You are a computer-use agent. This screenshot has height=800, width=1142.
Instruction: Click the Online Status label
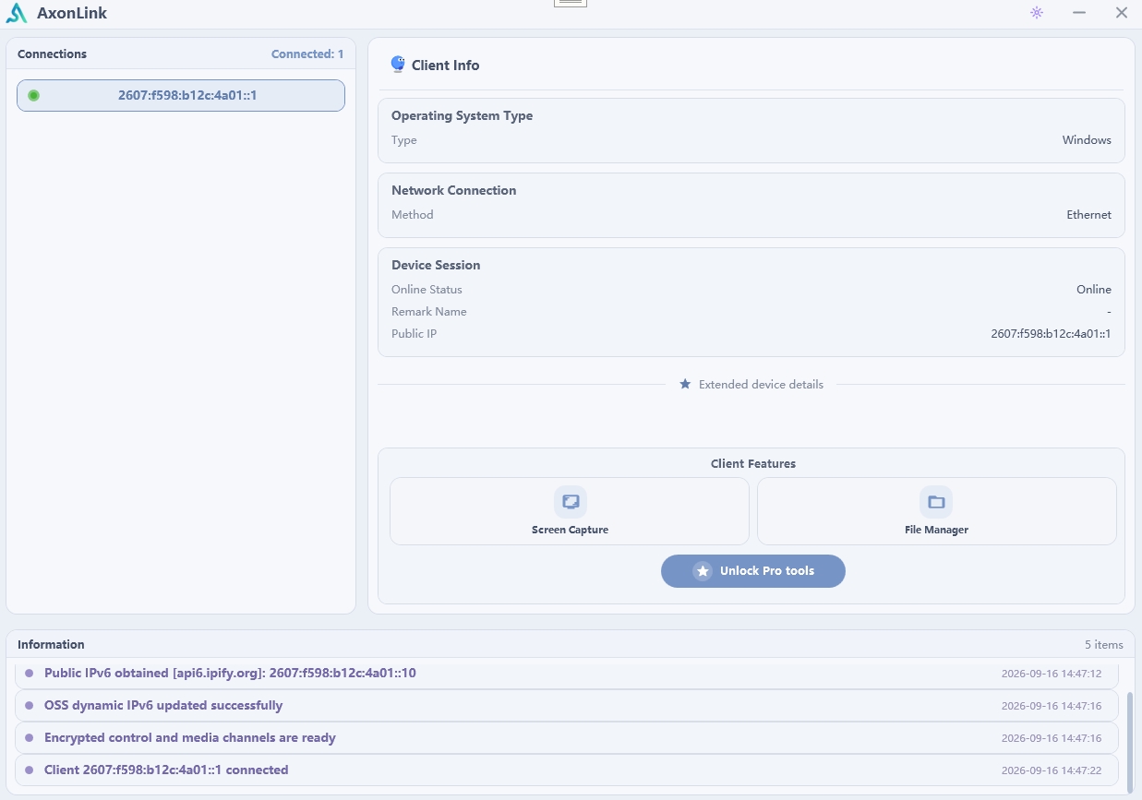427,290
